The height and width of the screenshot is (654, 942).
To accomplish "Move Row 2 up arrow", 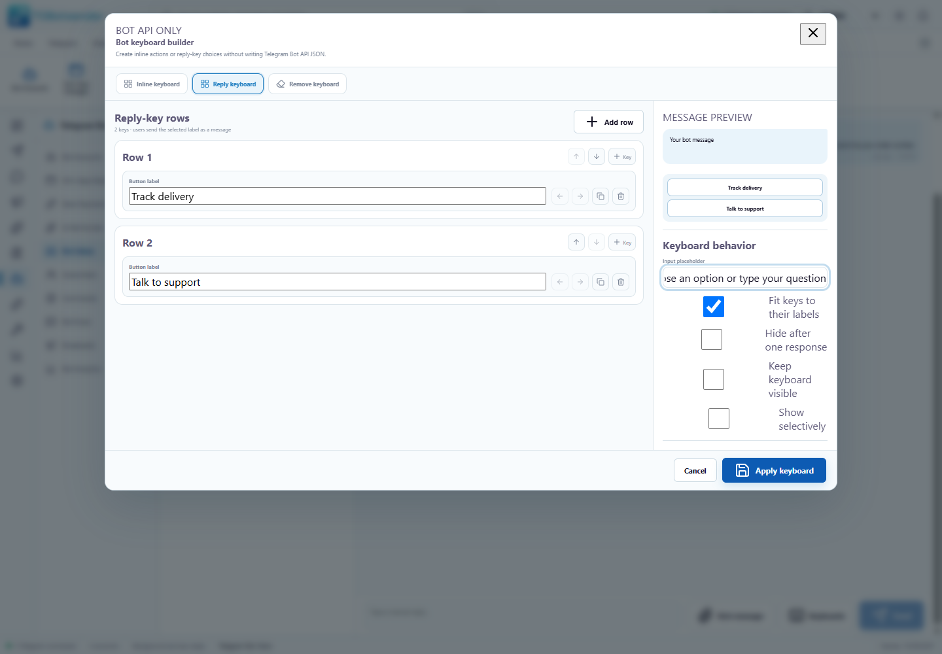I will 576,242.
